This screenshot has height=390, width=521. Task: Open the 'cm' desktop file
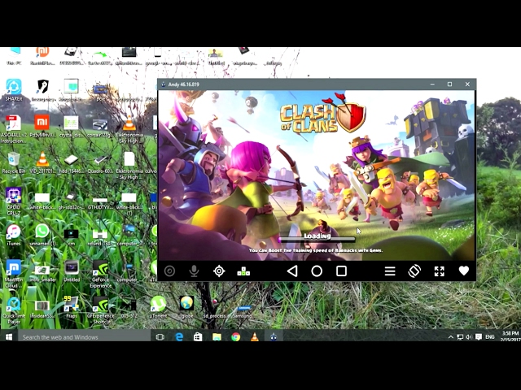71,235
